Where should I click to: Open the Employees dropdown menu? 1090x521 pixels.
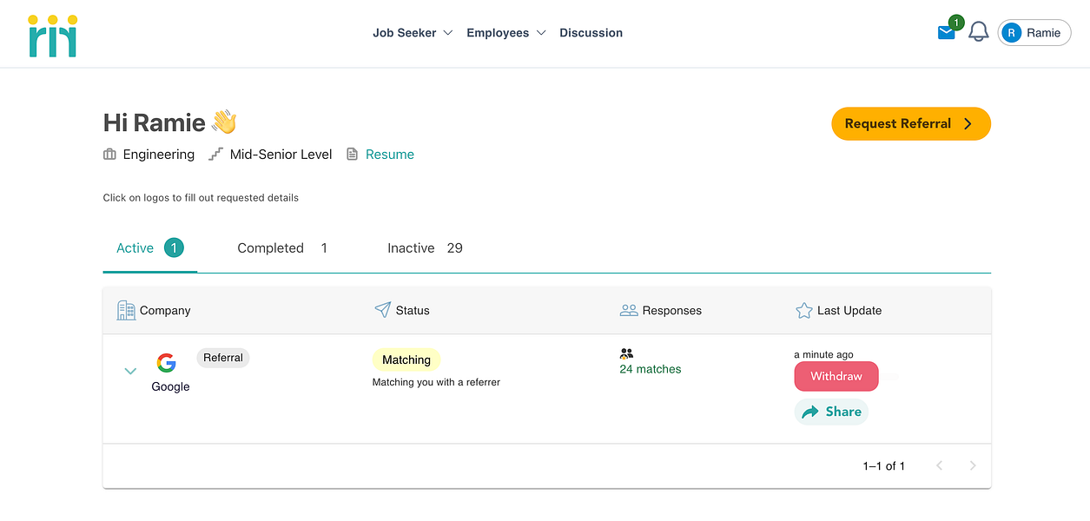505,32
